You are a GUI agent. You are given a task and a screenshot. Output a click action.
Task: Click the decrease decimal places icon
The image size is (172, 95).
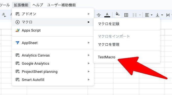click(4, 15)
